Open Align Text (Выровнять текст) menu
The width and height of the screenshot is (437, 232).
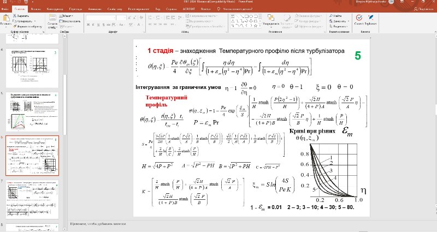200,21
